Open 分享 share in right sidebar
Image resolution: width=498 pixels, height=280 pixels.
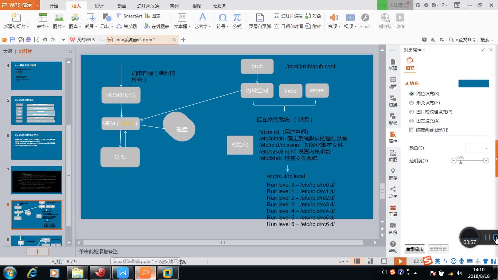393,192
